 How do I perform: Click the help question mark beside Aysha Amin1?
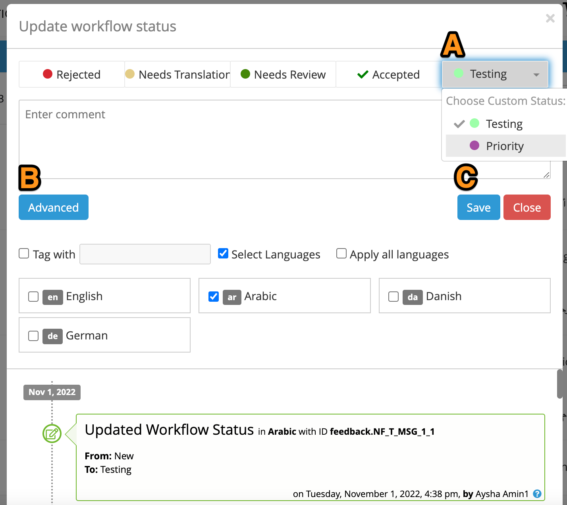coord(537,494)
